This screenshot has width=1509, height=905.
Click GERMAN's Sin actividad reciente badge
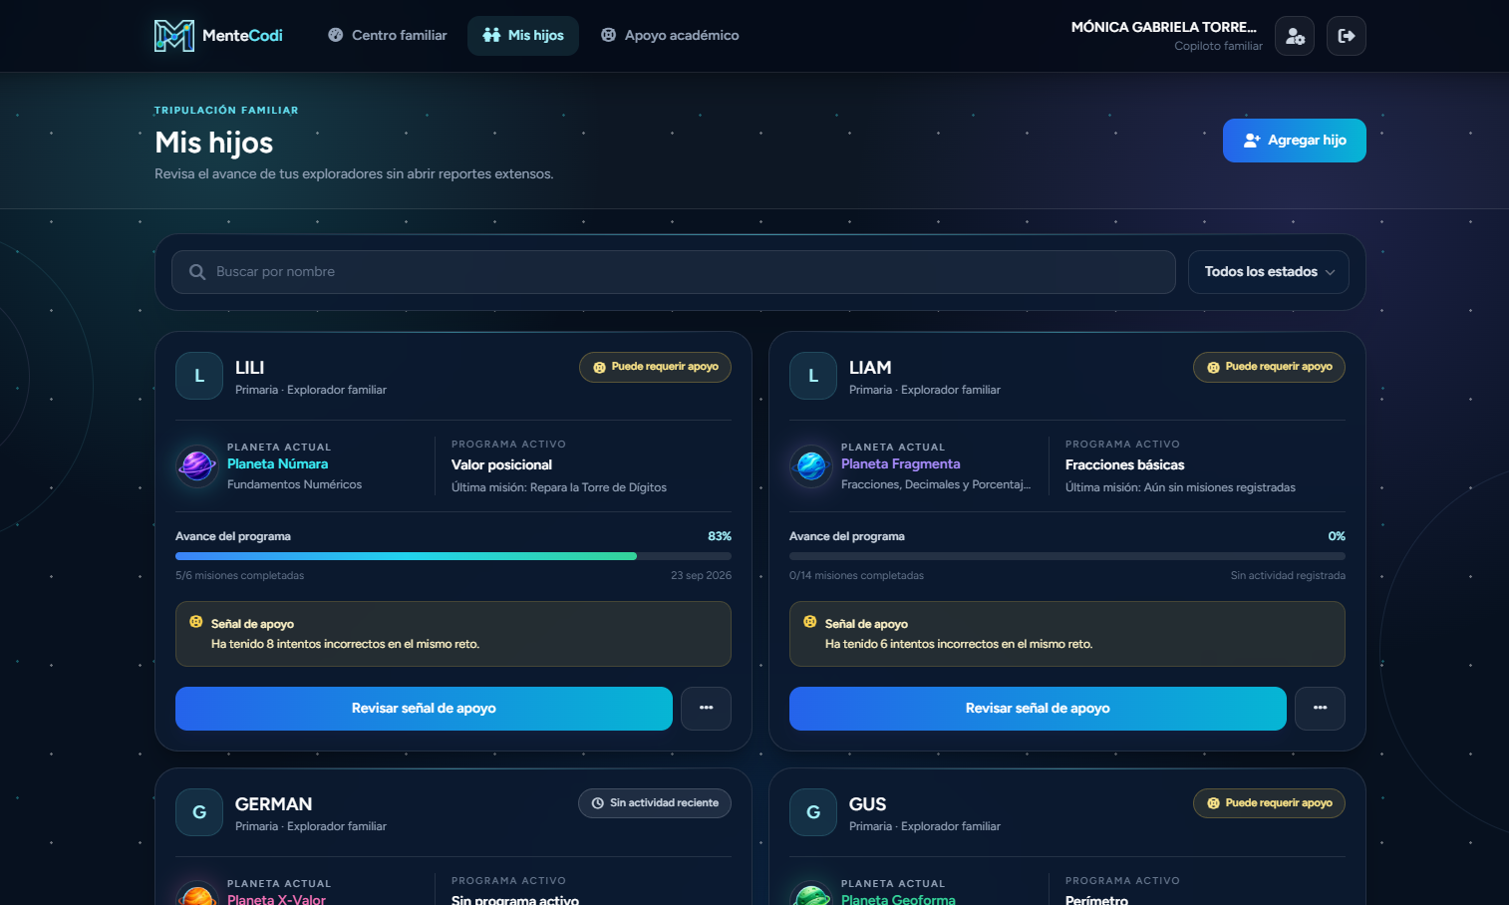tap(655, 803)
